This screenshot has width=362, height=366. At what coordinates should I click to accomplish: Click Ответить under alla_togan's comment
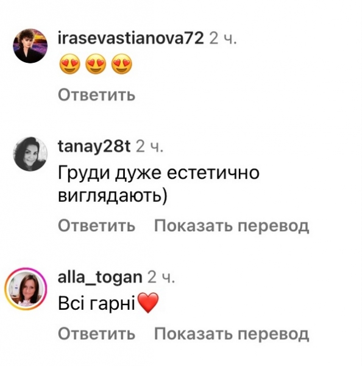(96, 334)
